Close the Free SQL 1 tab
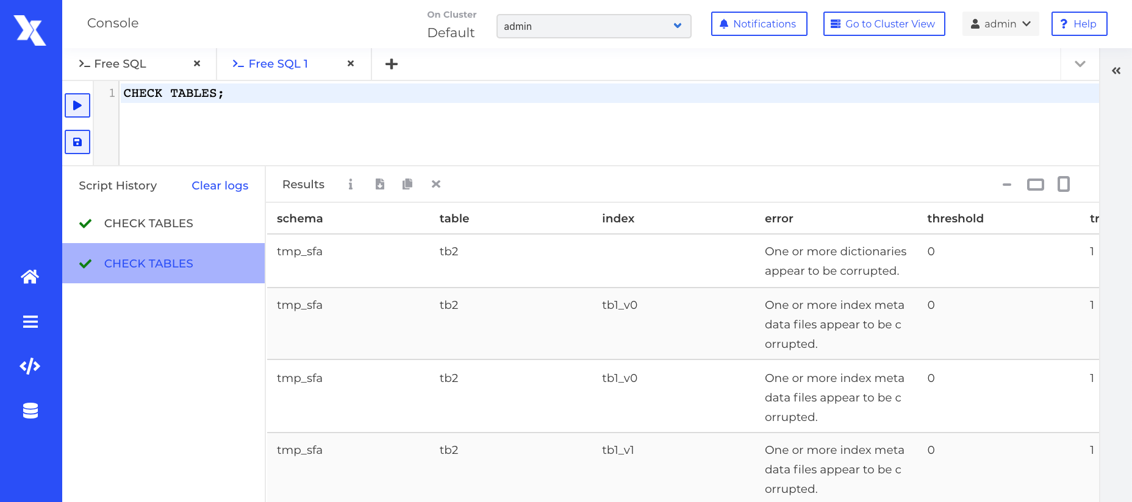This screenshot has height=502, width=1132. tap(351, 64)
